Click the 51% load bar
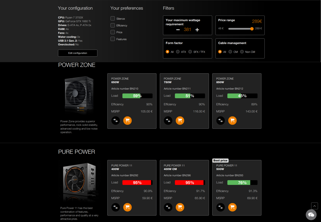 [x=190, y=96]
